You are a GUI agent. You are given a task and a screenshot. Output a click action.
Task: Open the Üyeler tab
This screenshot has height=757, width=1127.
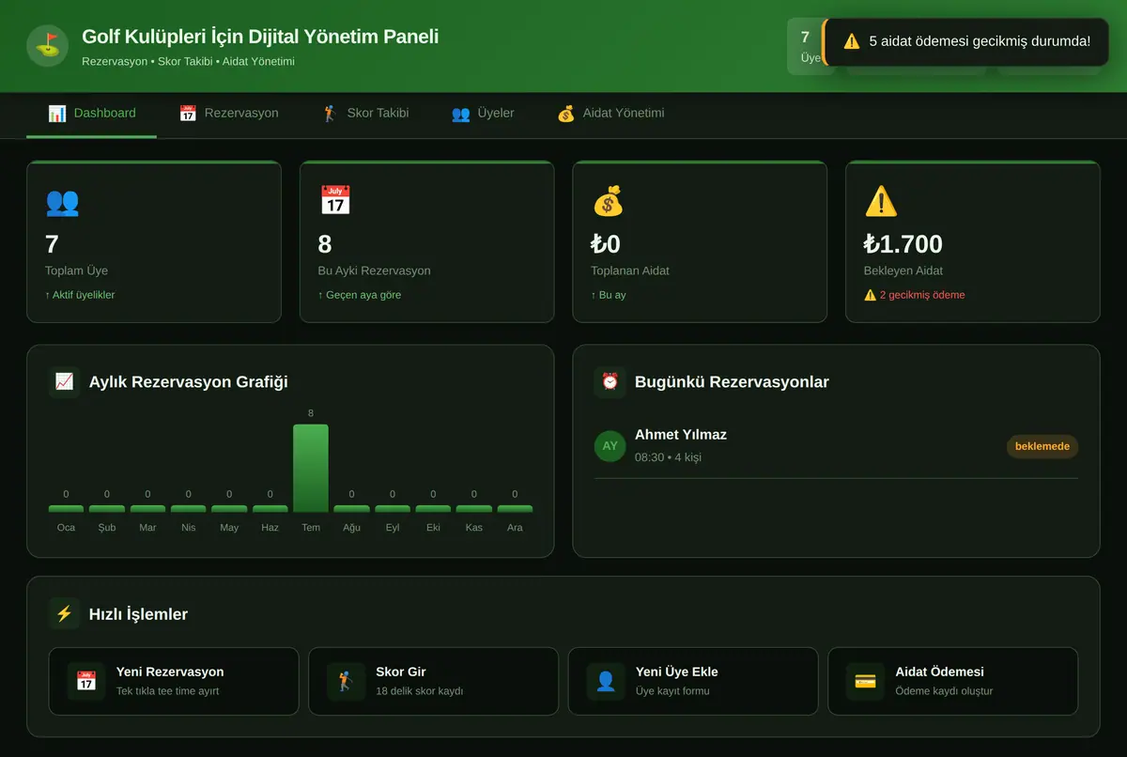[x=482, y=114]
